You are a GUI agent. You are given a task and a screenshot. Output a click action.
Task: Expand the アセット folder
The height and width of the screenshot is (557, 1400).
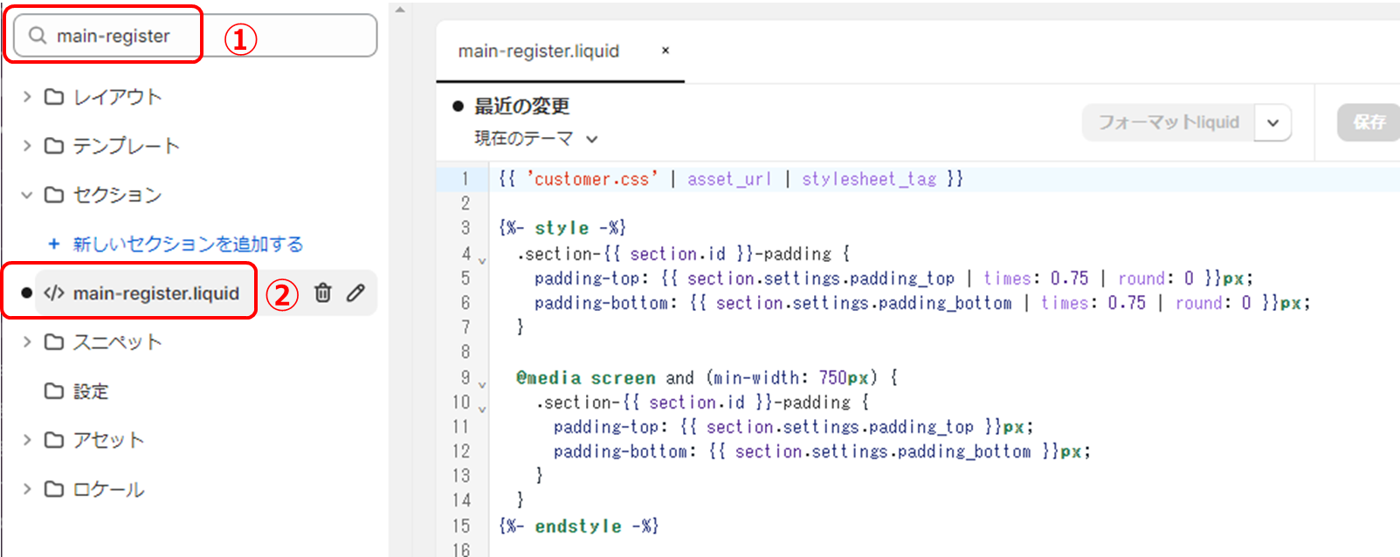(26, 439)
